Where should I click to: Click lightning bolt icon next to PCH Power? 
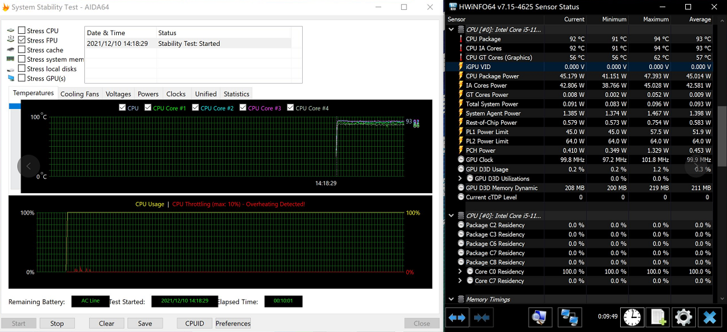(461, 150)
